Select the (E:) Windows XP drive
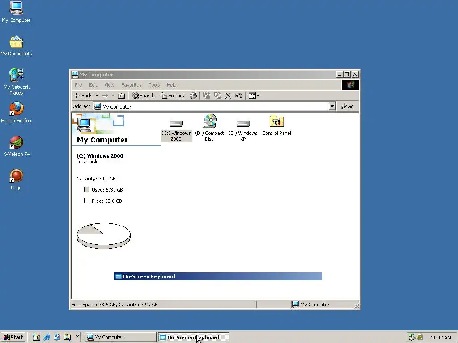The height and width of the screenshot is (343, 458). [x=243, y=130]
